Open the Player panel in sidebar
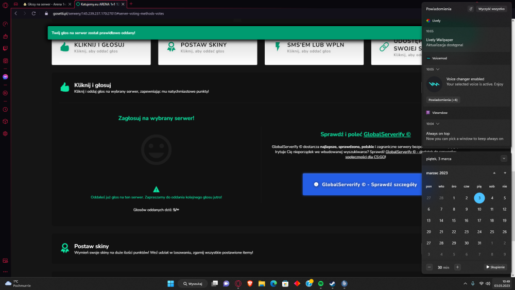Image resolution: width=515 pixels, height=290 pixels. coord(5,93)
